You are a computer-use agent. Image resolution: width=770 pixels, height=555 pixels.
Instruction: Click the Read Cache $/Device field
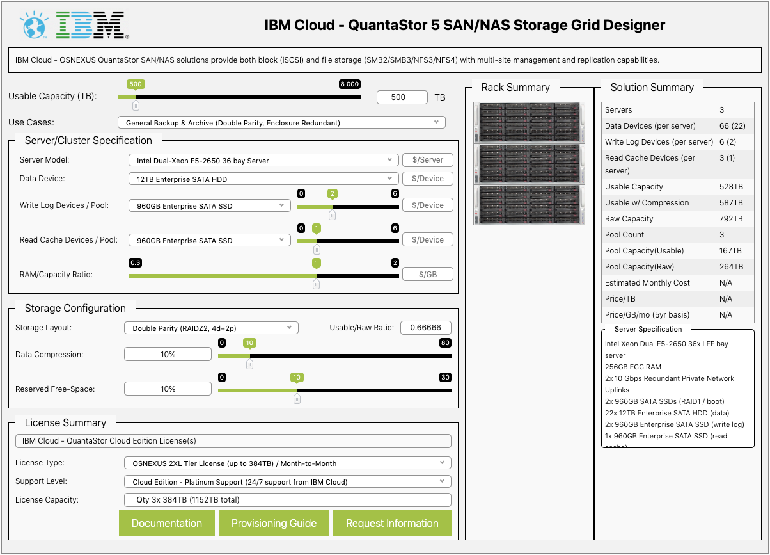tap(428, 240)
